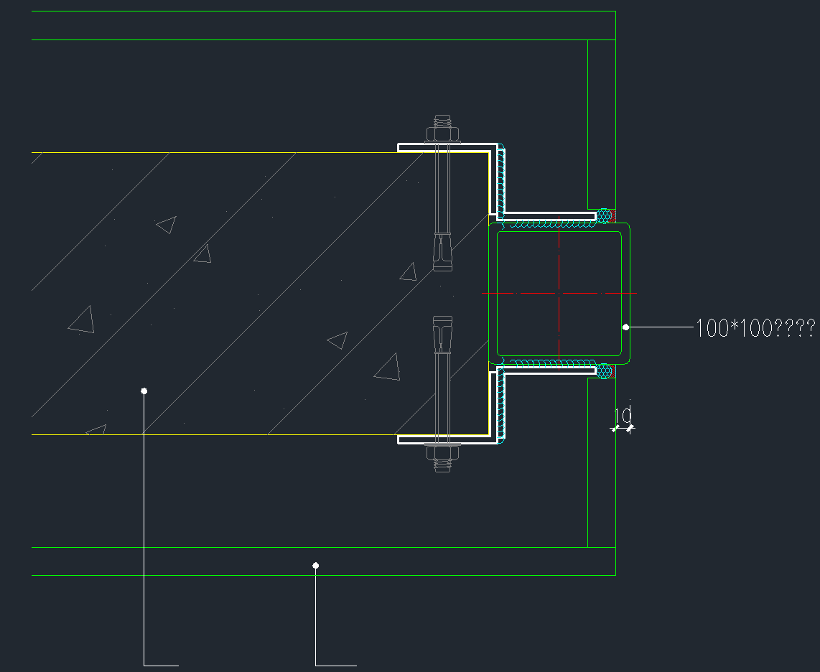Select the upper hatched sealant bead beside the tube
Image resolution: width=820 pixels, height=672 pixels.
605,215
